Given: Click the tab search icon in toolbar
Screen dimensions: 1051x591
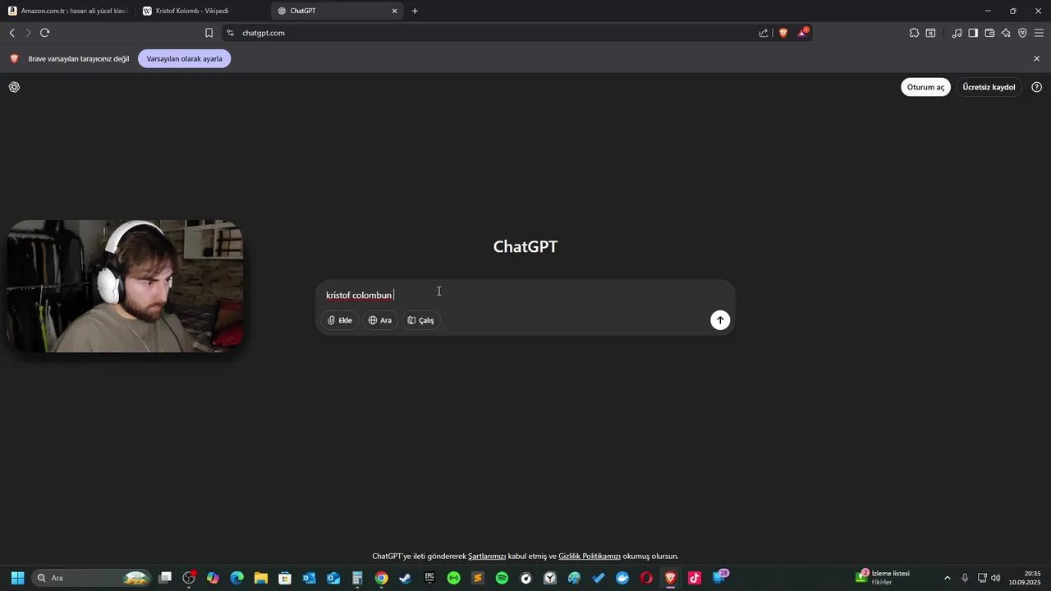Looking at the screenshot, I should pyautogui.click(x=930, y=33).
